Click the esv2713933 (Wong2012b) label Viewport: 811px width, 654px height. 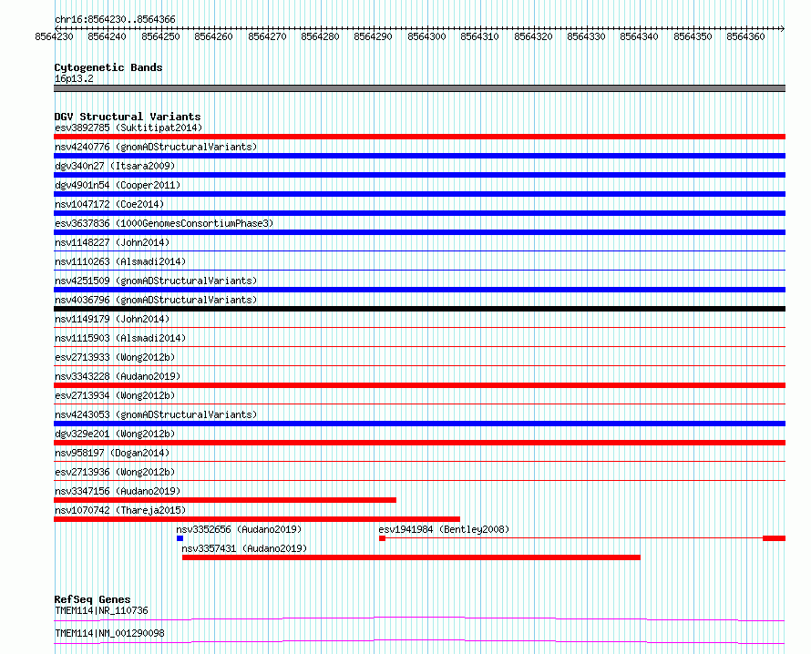tap(115, 357)
